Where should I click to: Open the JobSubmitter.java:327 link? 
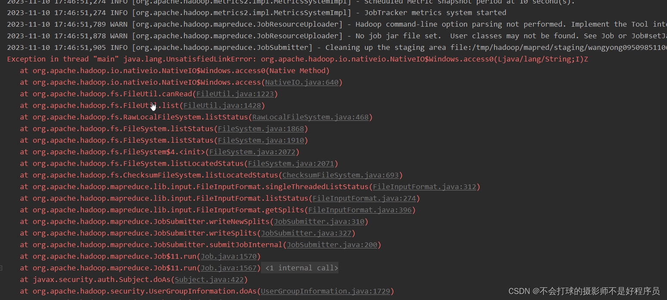307,233
